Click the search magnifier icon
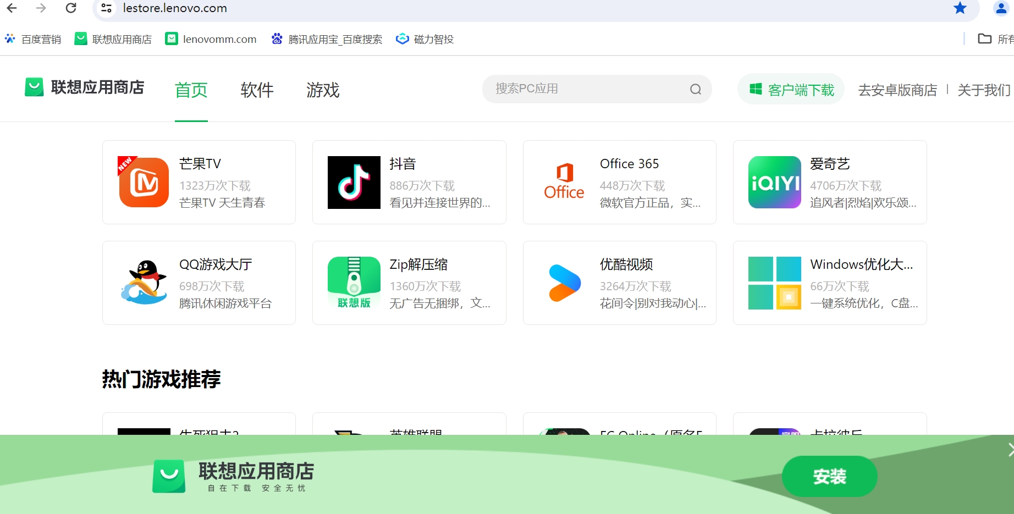 pos(696,89)
